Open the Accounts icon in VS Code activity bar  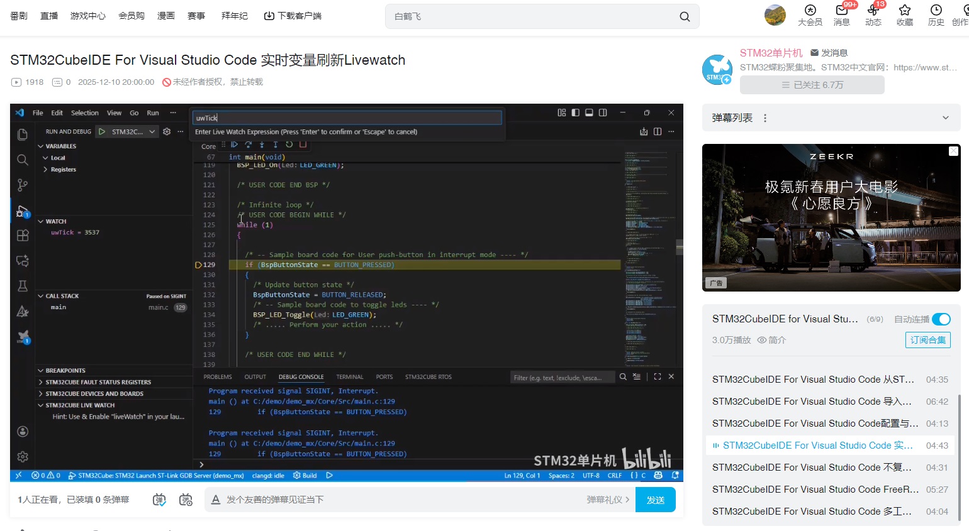(23, 431)
